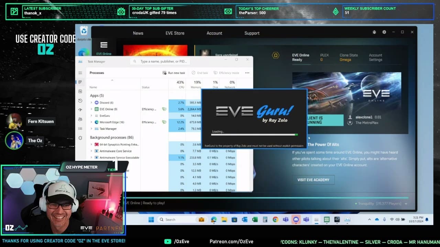440x247 pixels.
Task: Open Account Settings in launcher
Action: (x=375, y=57)
